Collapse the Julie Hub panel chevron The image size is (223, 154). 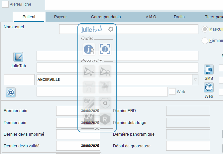[x=97, y=129]
